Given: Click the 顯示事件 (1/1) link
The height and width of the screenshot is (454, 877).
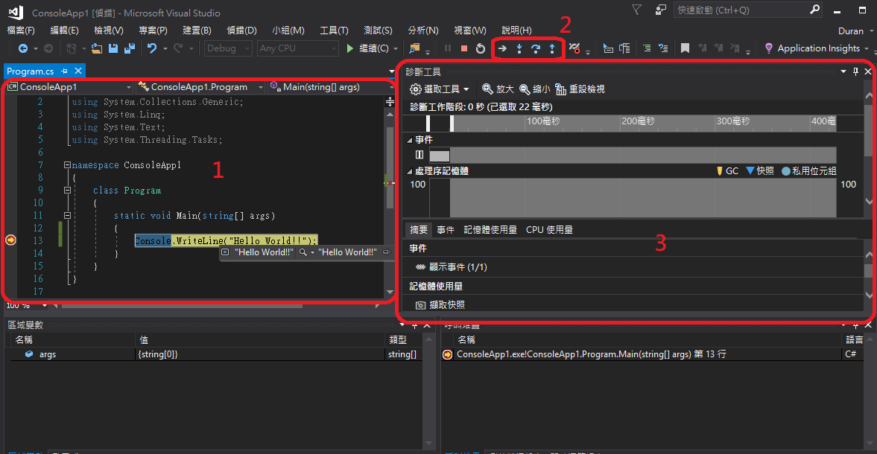Looking at the screenshot, I should [458, 267].
